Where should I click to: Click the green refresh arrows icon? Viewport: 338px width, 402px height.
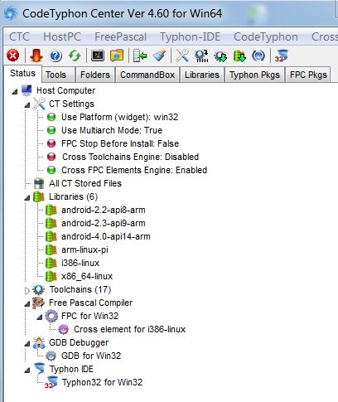[x=75, y=56]
